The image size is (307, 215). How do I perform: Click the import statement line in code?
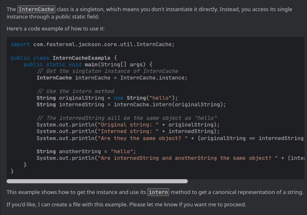[x=92, y=44]
